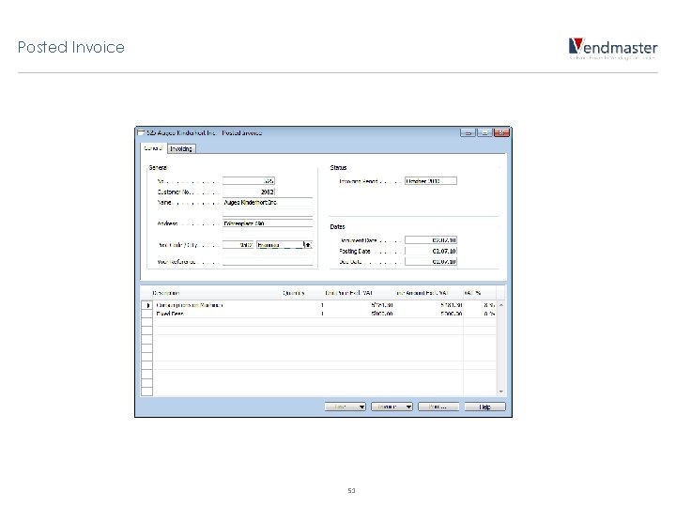Click the Description column header
676x507 pixels.
(165, 293)
